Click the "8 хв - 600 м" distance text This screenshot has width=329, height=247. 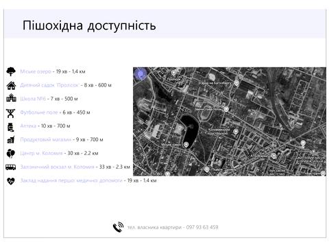[x=98, y=85]
